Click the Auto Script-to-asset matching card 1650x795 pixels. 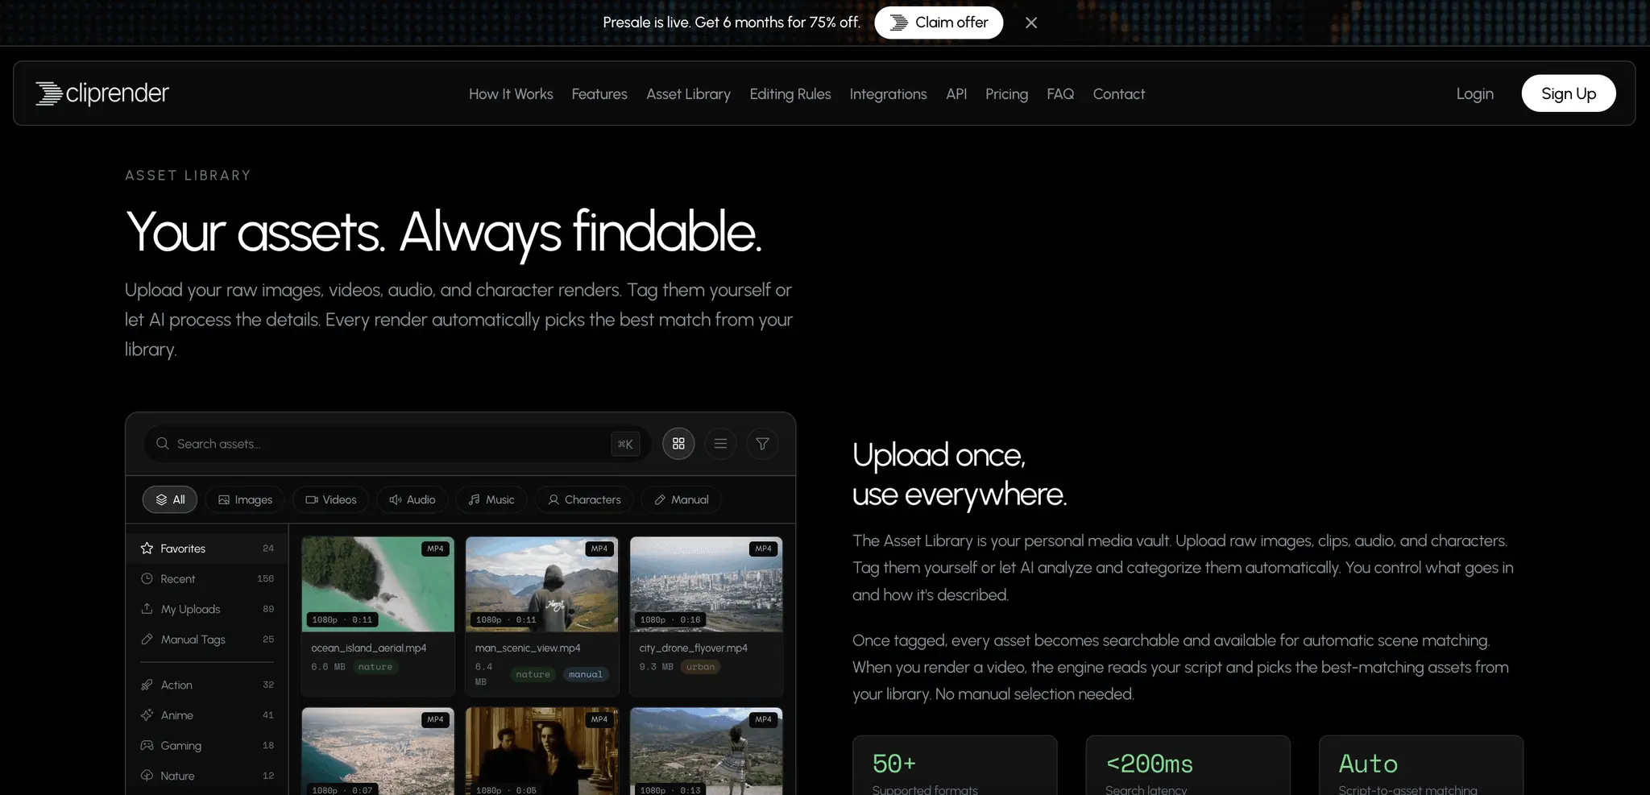click(x=1421, y=765)
